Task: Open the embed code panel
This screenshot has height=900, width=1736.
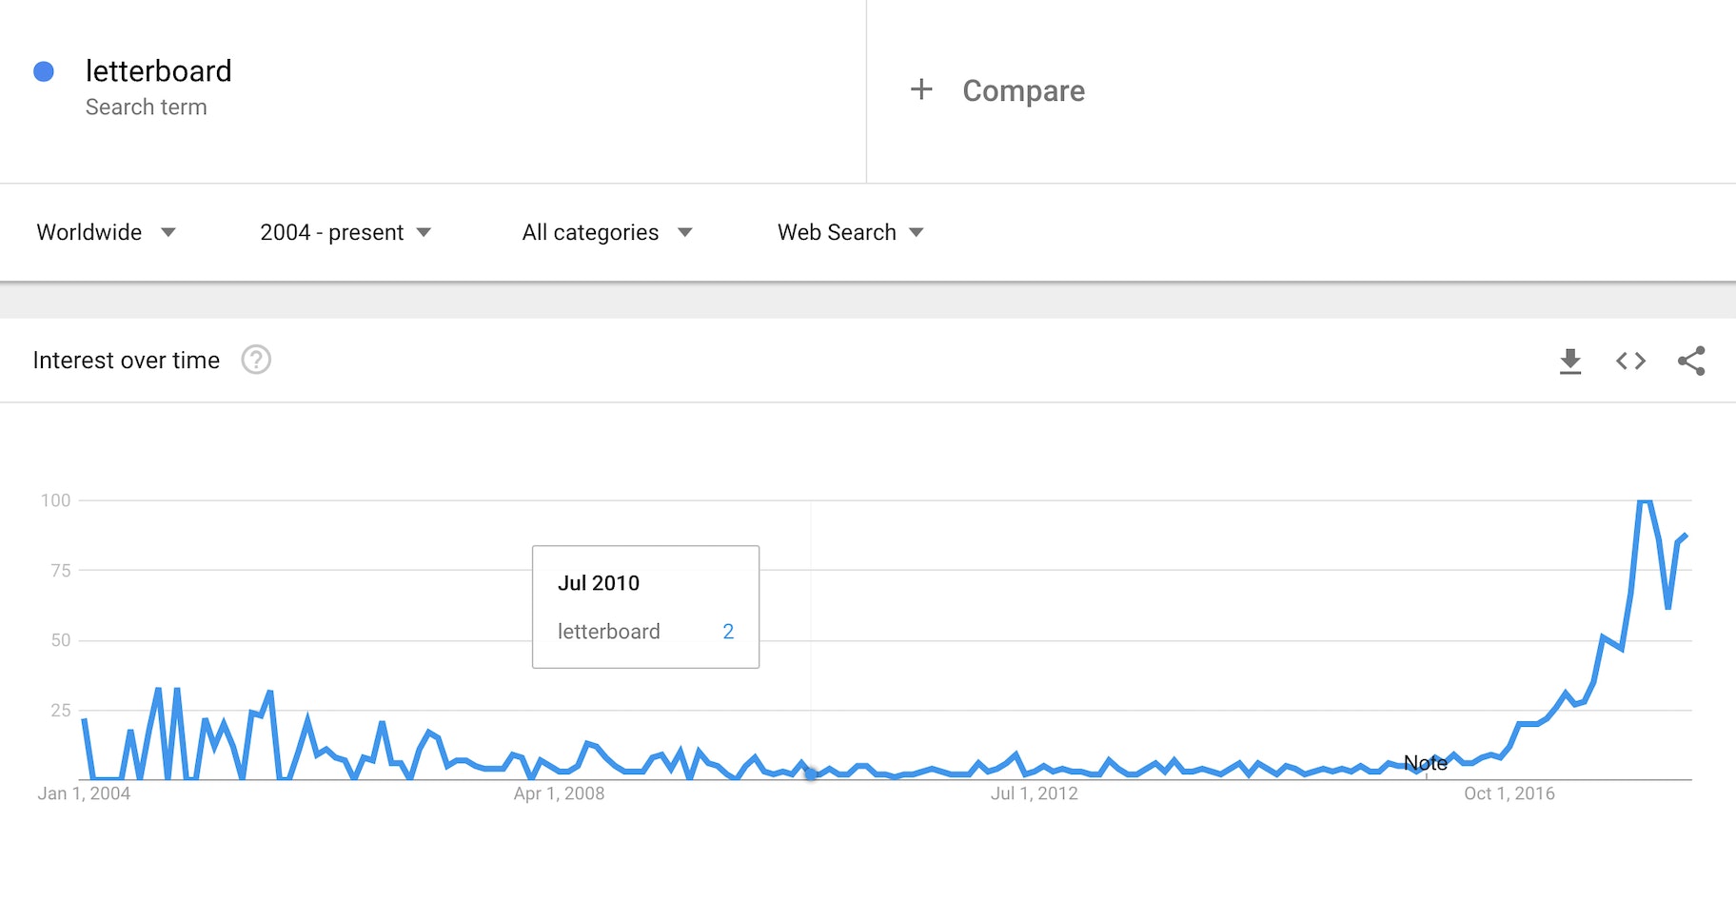Action: [1630, 361]
